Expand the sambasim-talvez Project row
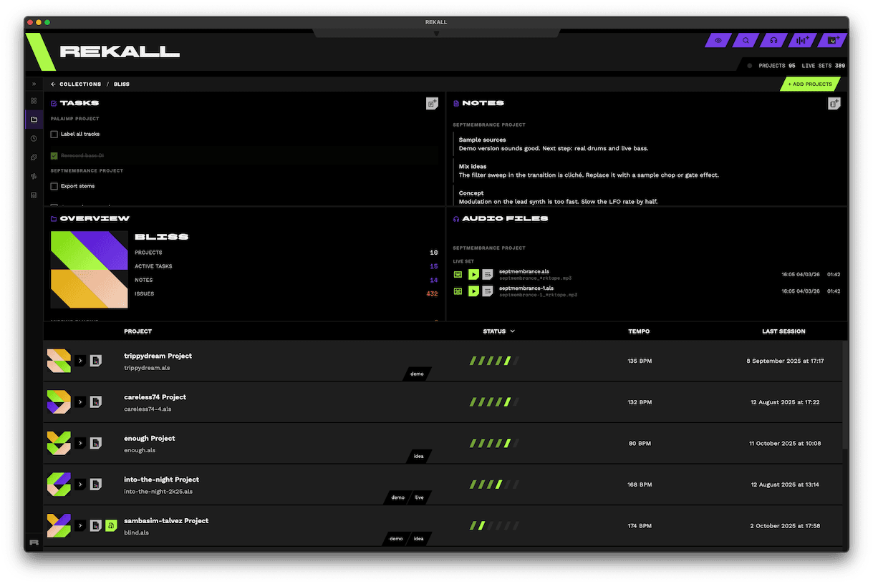 (x=80, y=526)
